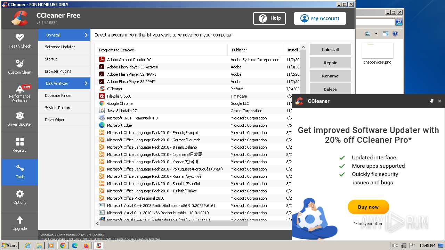Screen dimensions: 445x250
Task: Select the Adobe Acrobat Reader DC icon
Action: [102, 59]
